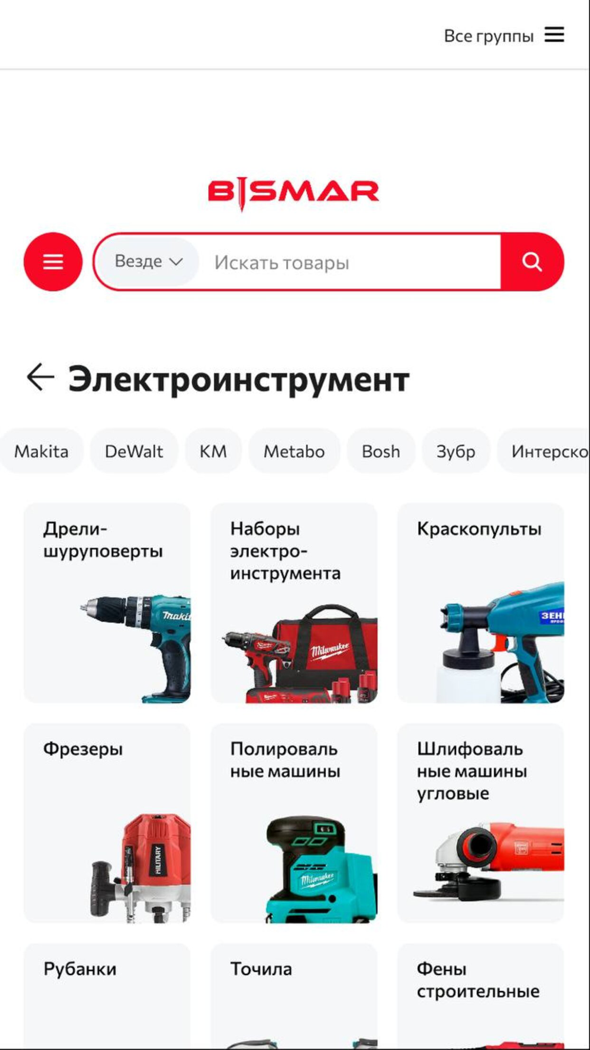Viewport: 590px width, 1050px height.
Task: Select the Metabo brand chip
Action: point(294,451)
